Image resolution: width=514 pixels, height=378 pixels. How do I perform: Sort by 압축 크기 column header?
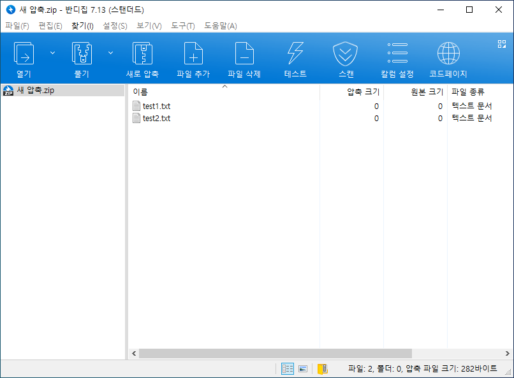352,92
